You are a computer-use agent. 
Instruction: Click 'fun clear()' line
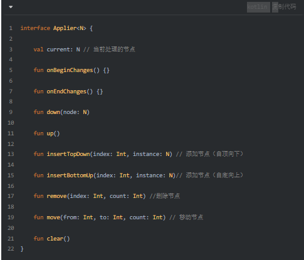[51, 239]
